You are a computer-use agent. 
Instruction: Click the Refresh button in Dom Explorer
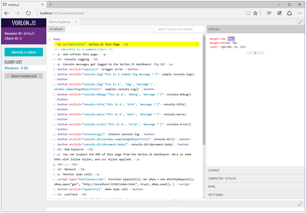(x=56, y=29)
